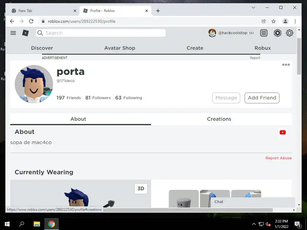Click the Roblox search field
The width and height of the screenshot is (307, 230).
101,33
